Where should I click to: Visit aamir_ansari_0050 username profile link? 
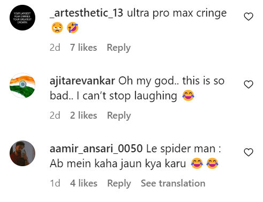pos(96,149)
